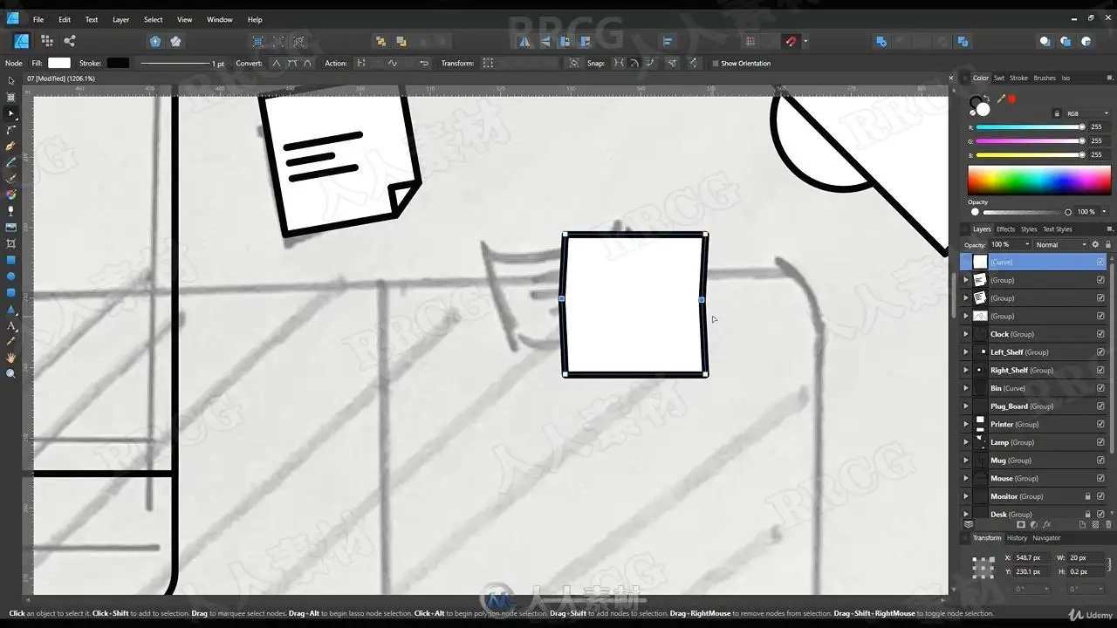Click the white Fill color swatch
This screenshot has height=628, width=1117.
[x=59, y=63]
